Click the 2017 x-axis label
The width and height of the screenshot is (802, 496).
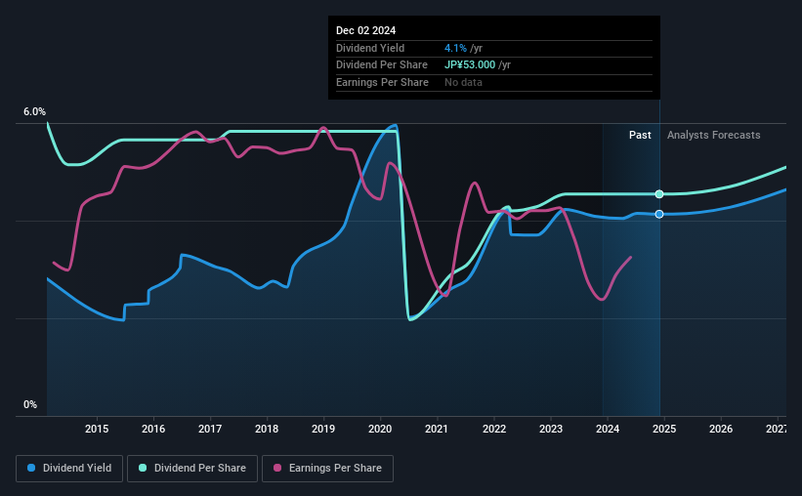tap(210, 429)
